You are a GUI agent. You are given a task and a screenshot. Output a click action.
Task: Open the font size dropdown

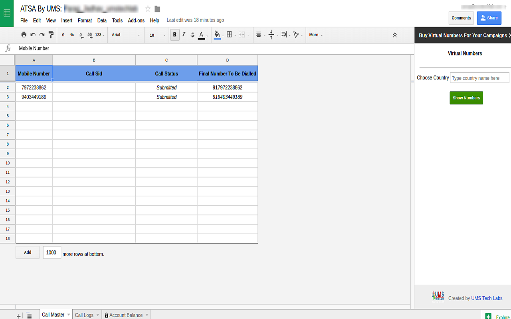(157, 35)
